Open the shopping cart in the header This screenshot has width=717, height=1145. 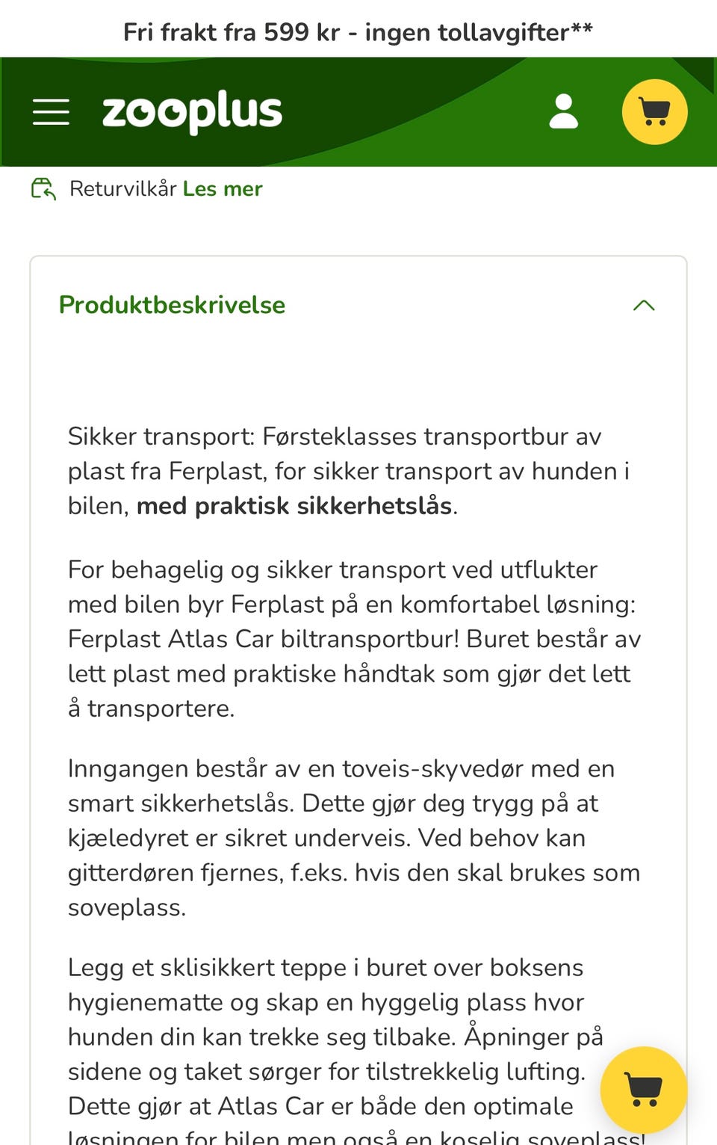654,111
